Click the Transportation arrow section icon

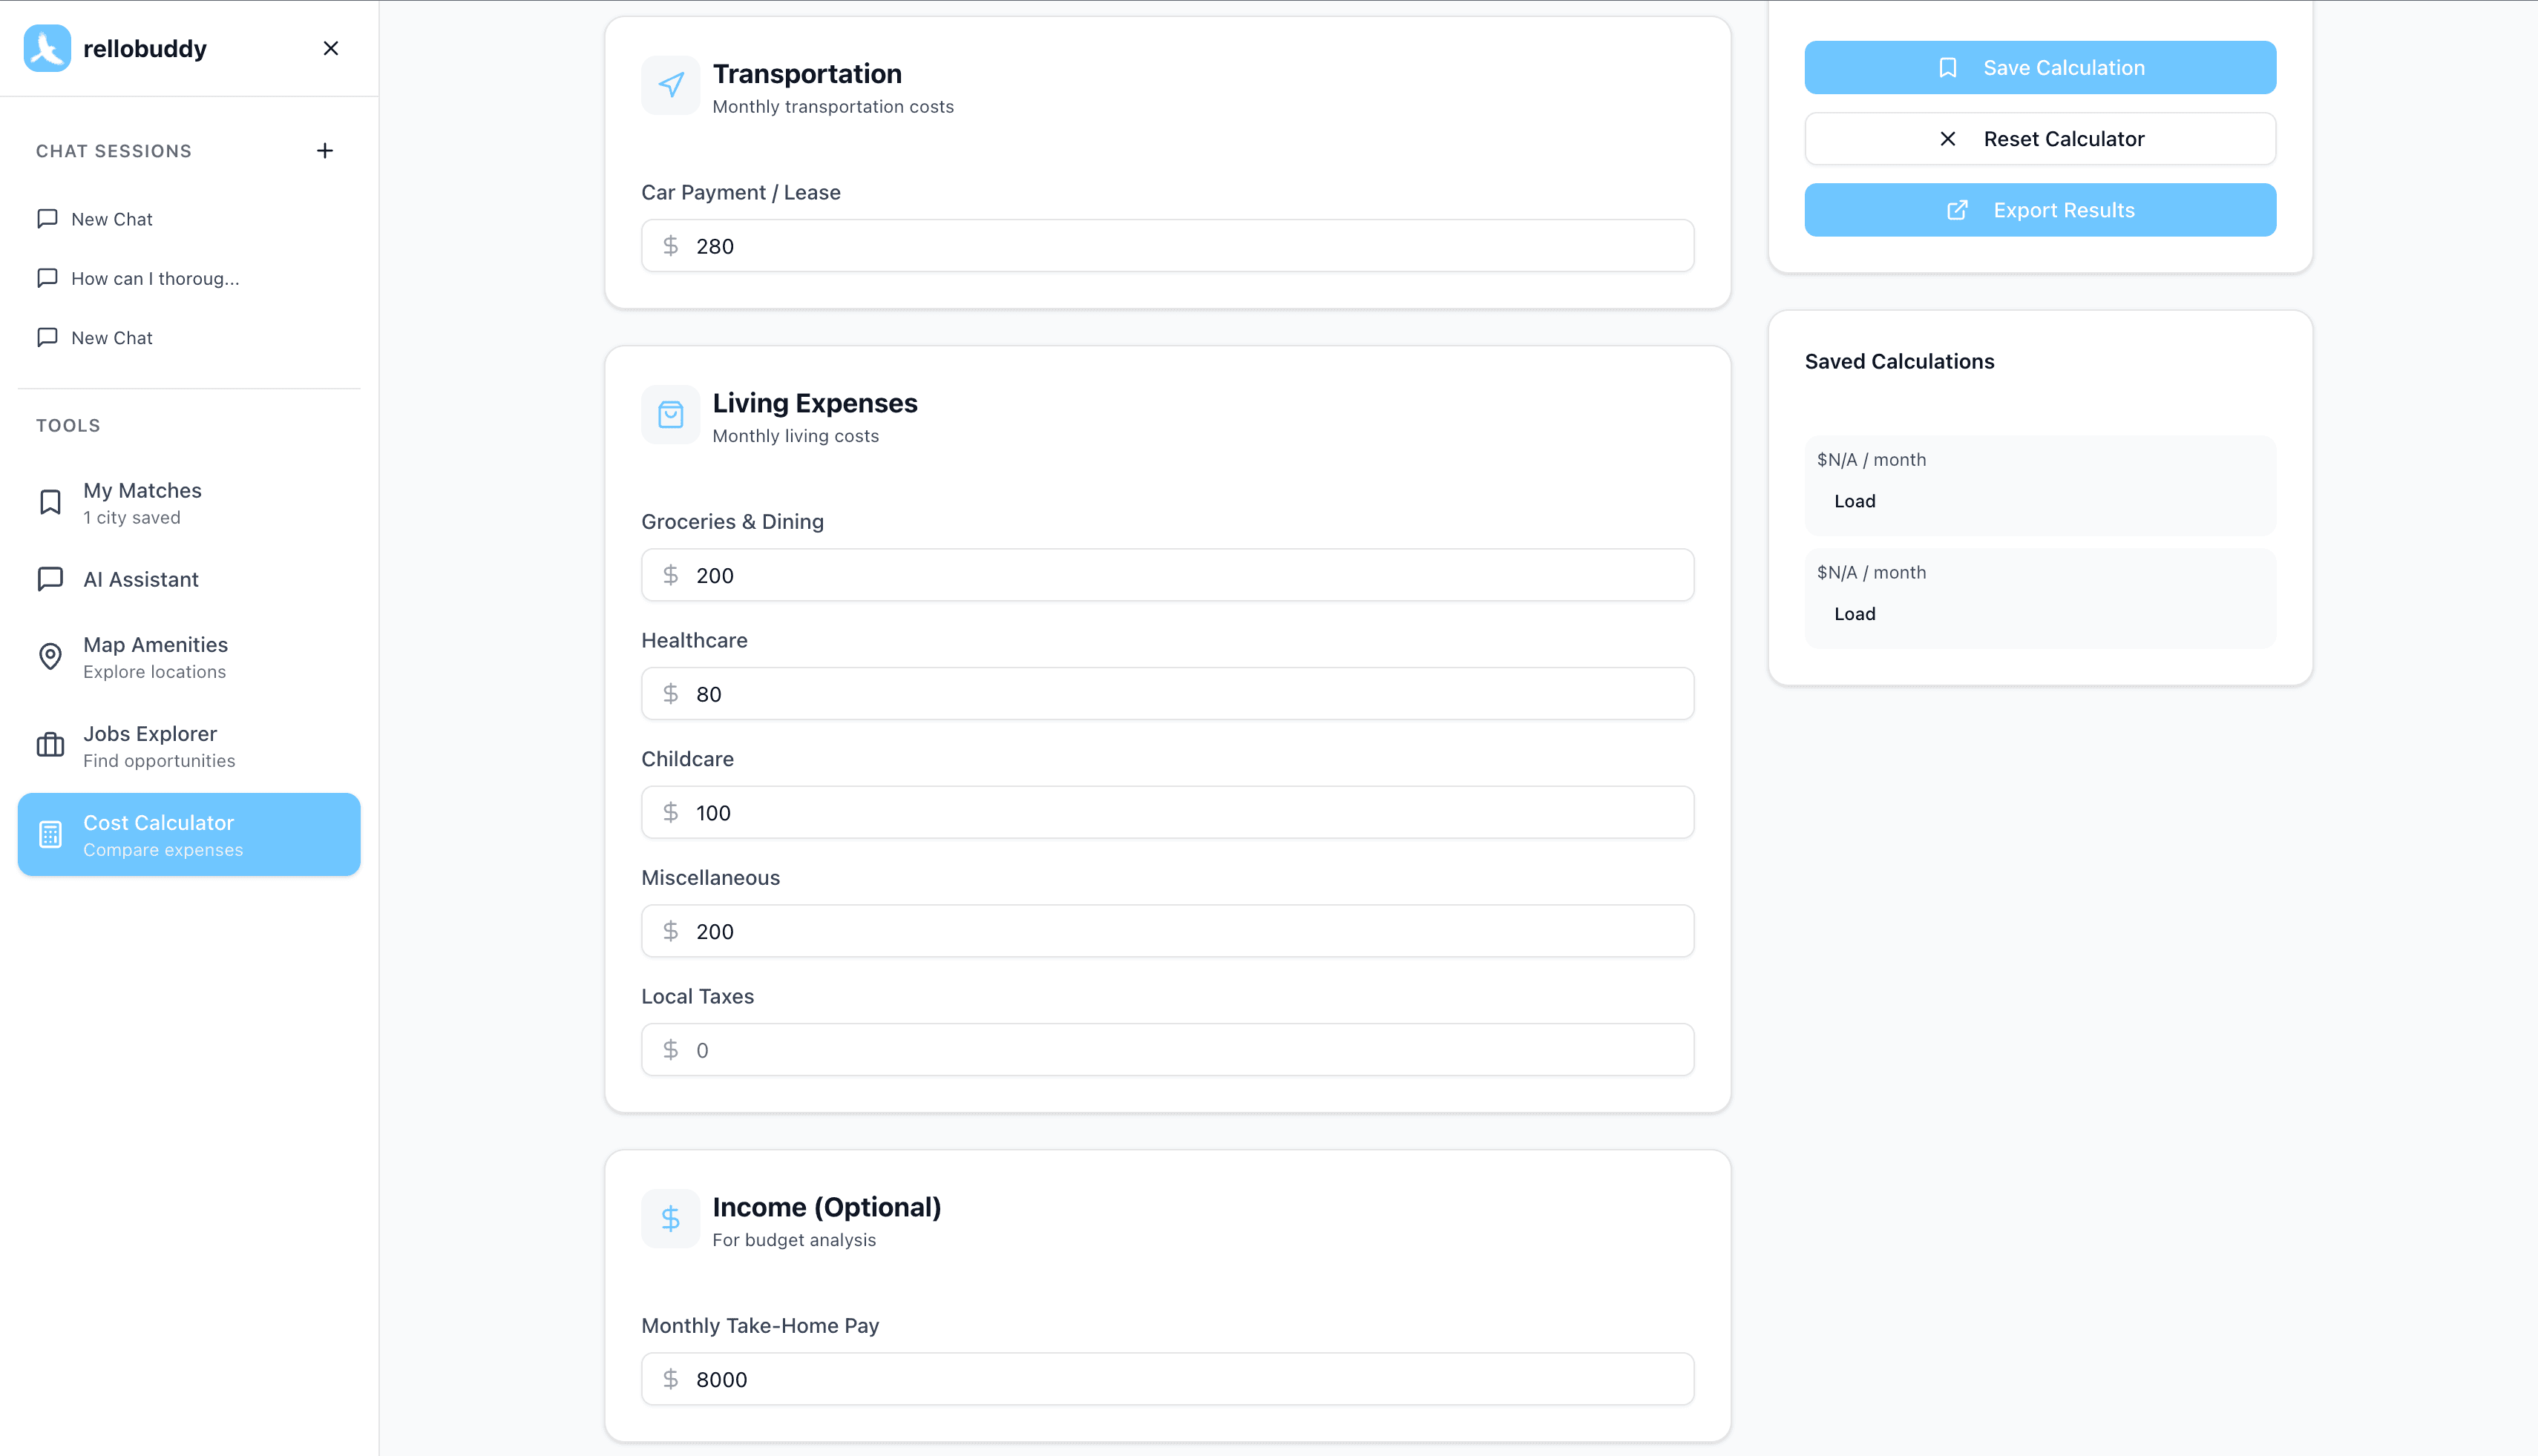pos(670,85)
